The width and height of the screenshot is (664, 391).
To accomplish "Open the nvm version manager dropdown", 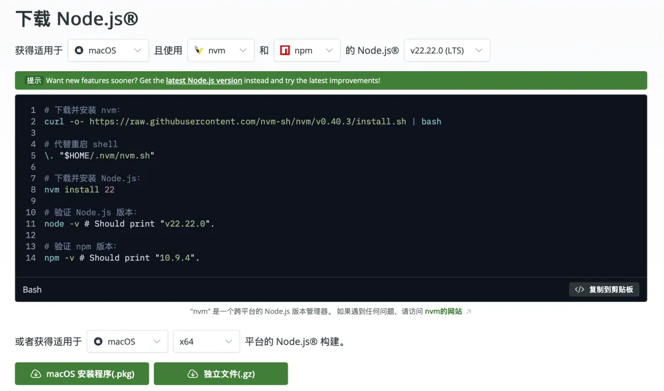I will pos(221,50).
